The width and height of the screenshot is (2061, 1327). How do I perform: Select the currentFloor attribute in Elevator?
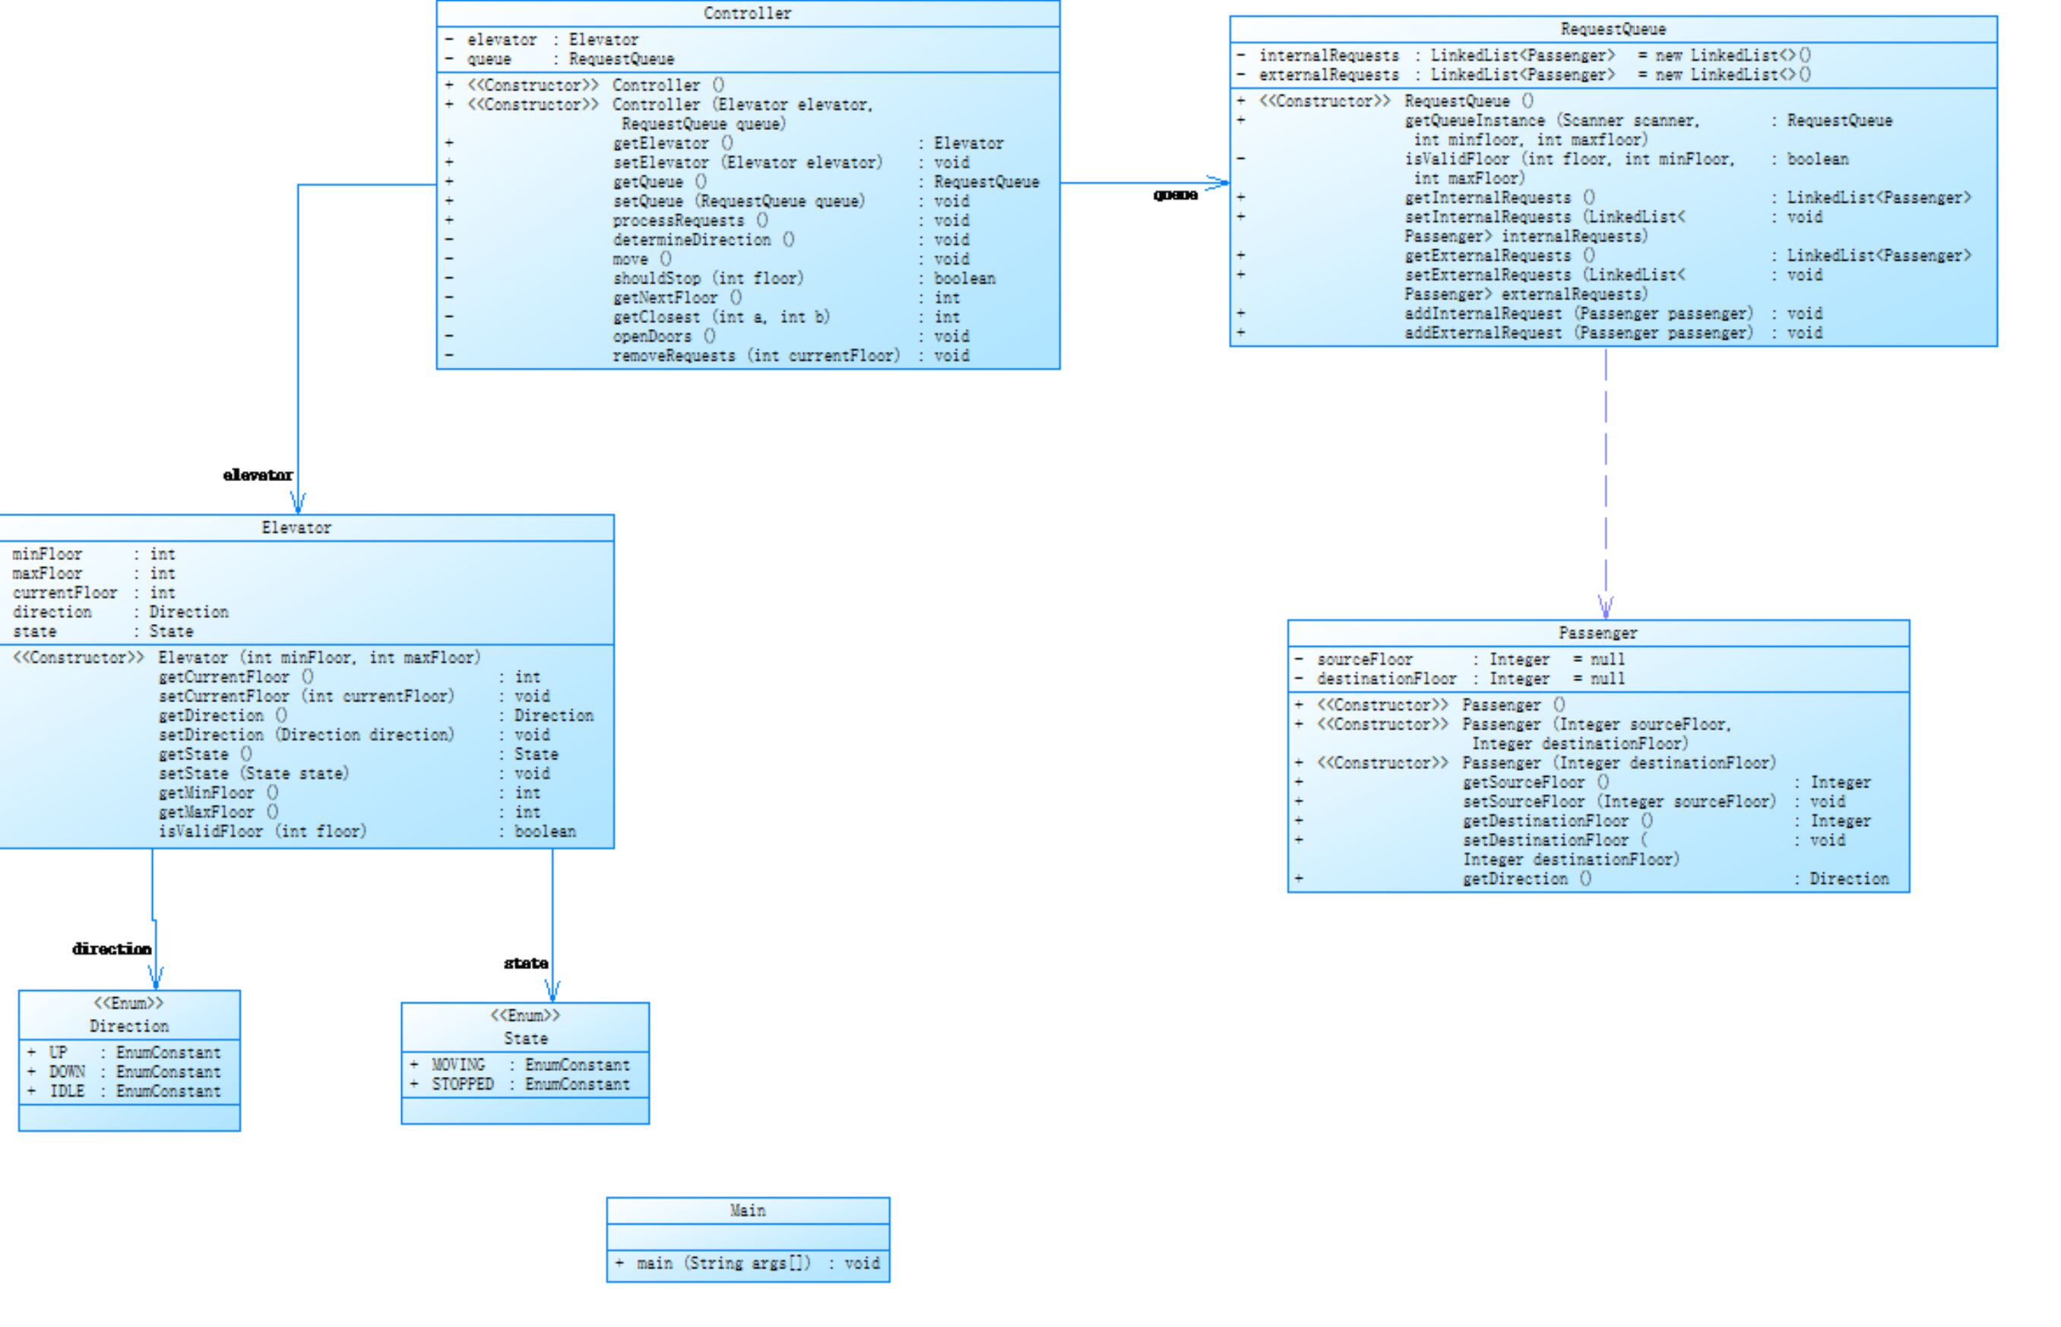coord(65,593)
